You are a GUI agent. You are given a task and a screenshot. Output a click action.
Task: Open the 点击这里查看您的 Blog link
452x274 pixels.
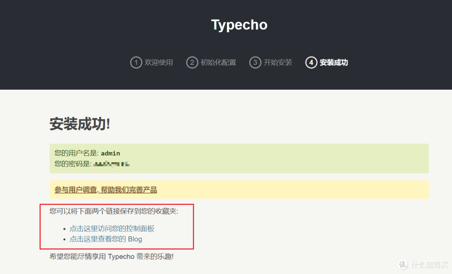(x=105, y=239)
